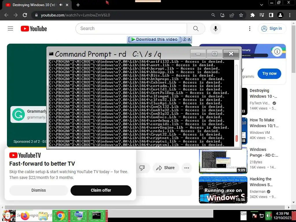Open Firefox from the taskbar
The height and width of the screenshot is (222, 296).
coord(25,216)
